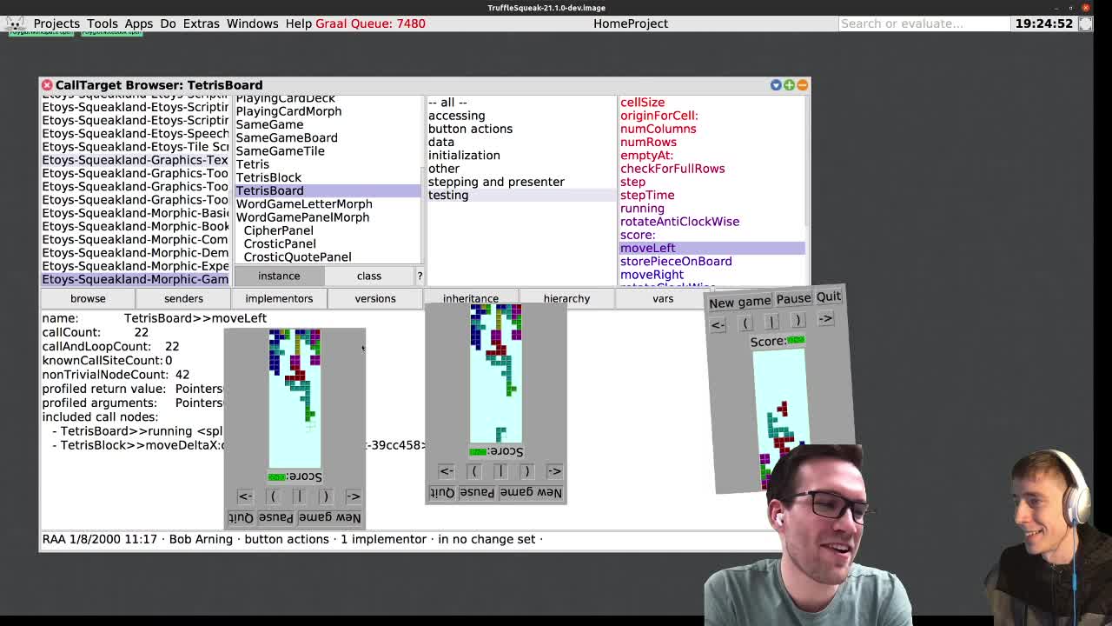Switch to instance side button
Viewport: 1112px width, 626px height.
coord(279,276)
